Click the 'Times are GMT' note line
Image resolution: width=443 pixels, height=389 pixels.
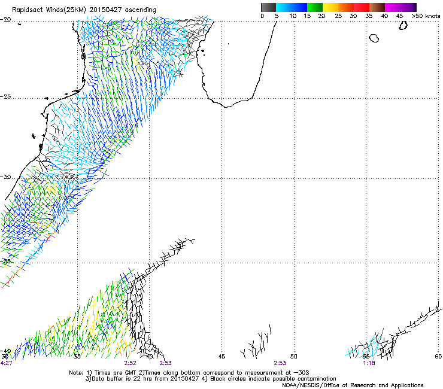coord(189,373)
